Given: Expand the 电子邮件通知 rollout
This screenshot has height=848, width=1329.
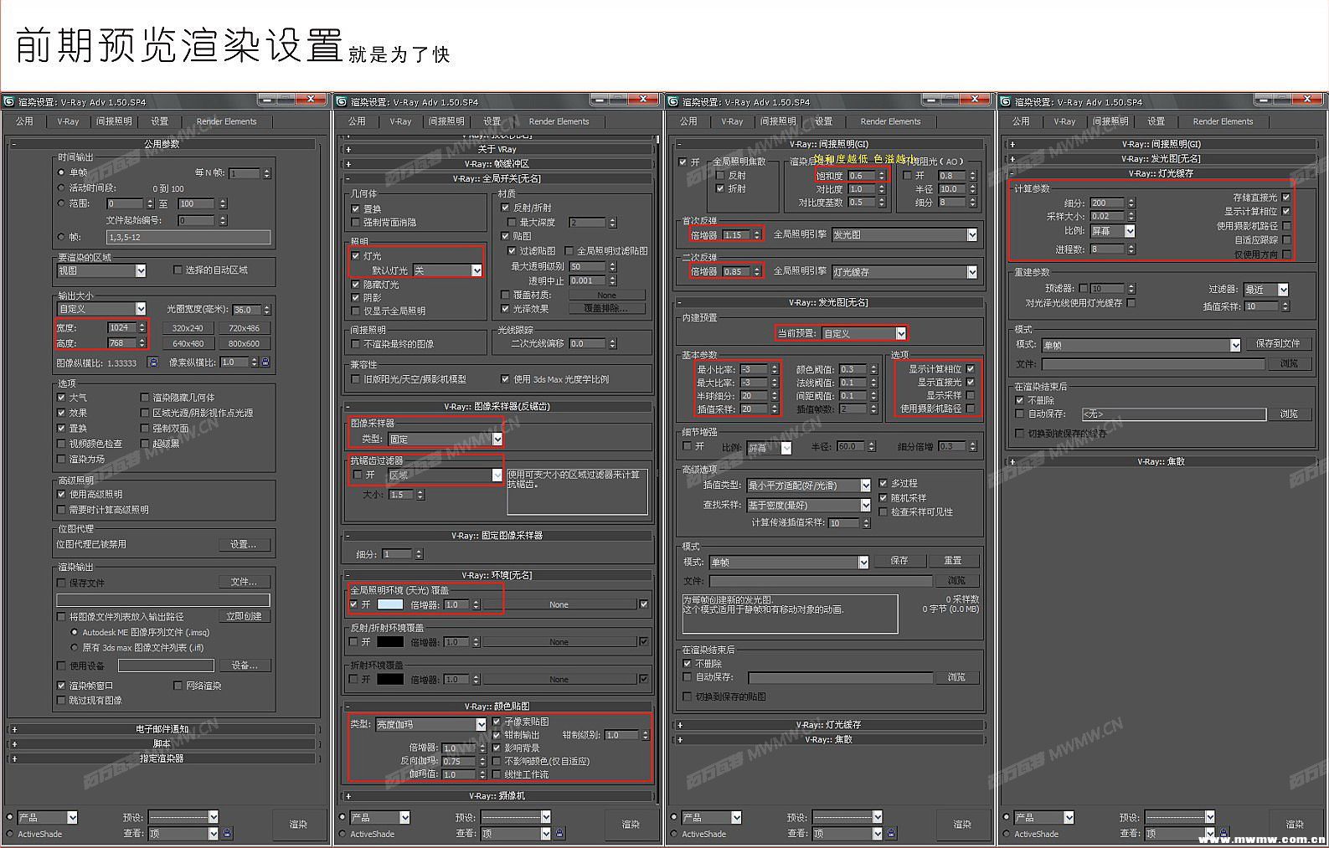Looking at the screenshot, I should [162, 729].
